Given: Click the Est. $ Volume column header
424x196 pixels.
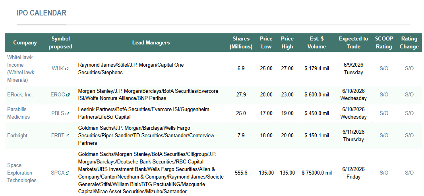Looking at the screenshot, I should (317, 43).
